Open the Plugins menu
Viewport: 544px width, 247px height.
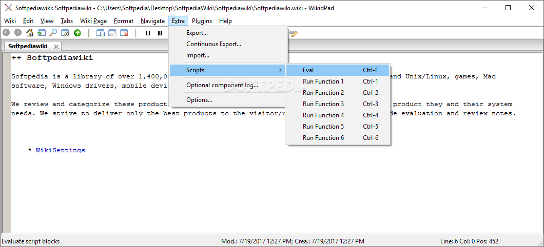(x=202, y=21)
